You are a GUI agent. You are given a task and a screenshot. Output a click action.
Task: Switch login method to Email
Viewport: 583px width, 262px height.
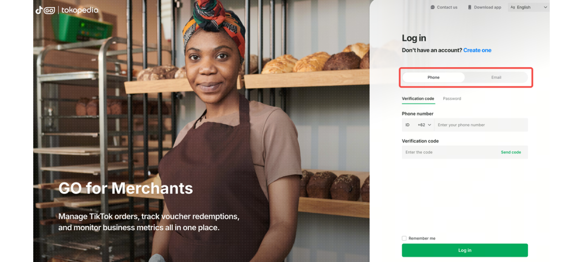tap(496, 77)
